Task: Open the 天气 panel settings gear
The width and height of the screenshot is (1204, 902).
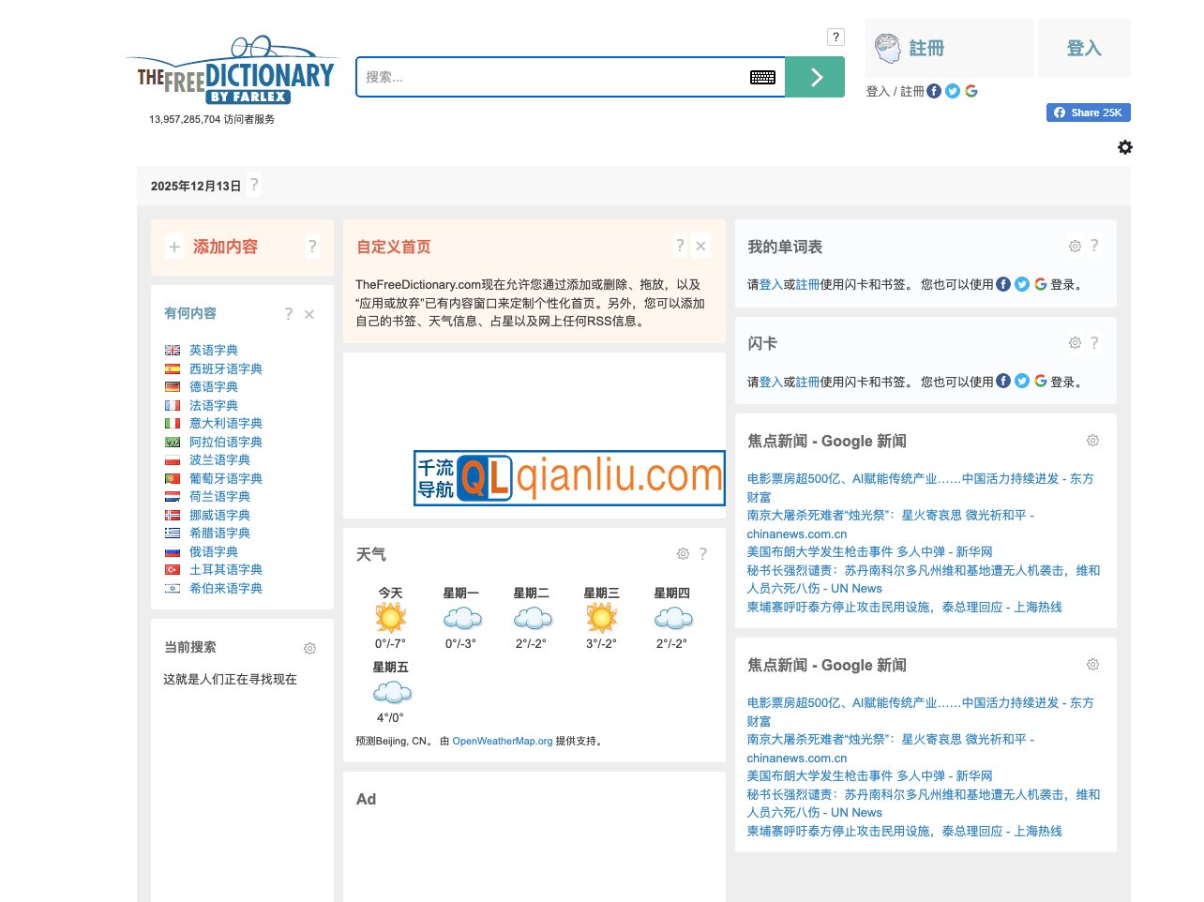Action: (x=684, y=554)
